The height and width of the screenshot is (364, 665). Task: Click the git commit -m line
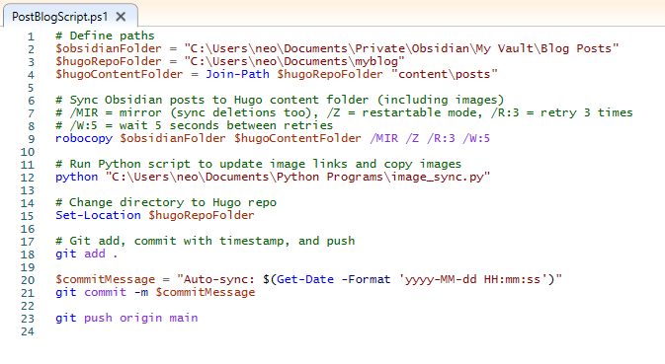coord(155,292)
